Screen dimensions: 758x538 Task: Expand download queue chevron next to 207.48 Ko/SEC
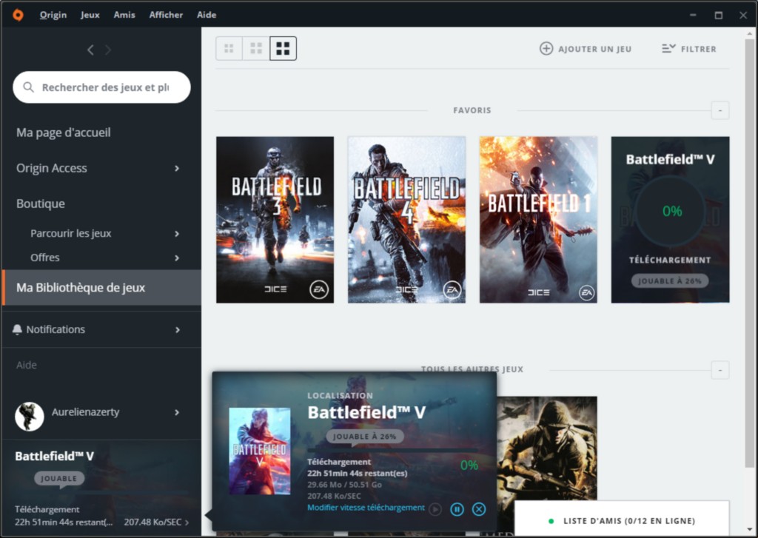187,522
